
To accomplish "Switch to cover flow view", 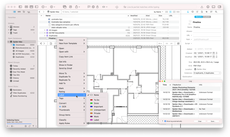I will 178,12.
